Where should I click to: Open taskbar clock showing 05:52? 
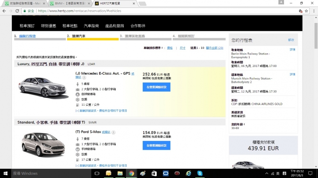[297, 173]
